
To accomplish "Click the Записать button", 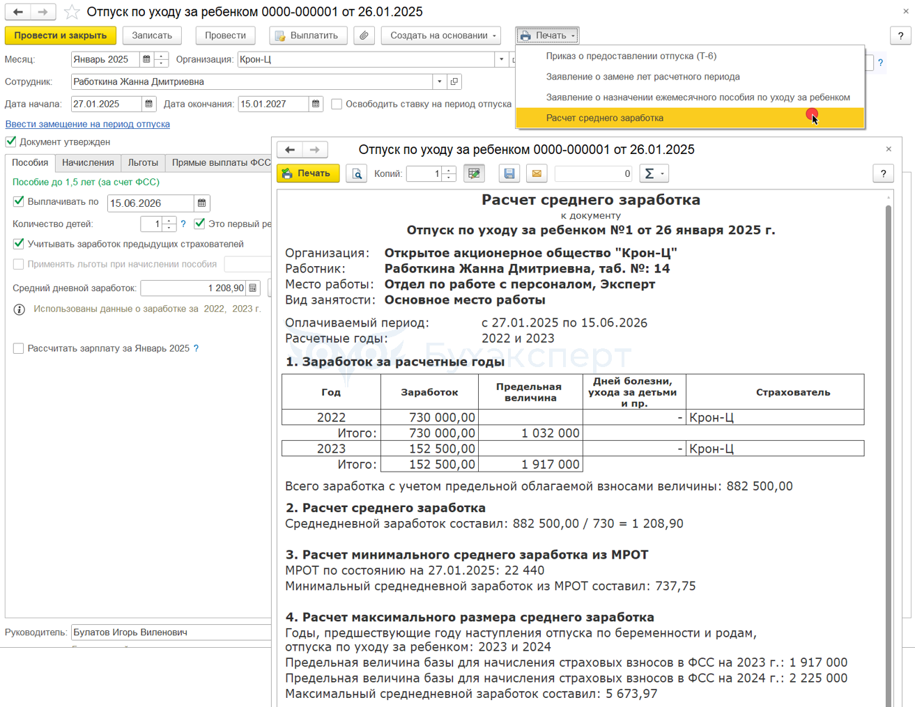I will [152, 36].
